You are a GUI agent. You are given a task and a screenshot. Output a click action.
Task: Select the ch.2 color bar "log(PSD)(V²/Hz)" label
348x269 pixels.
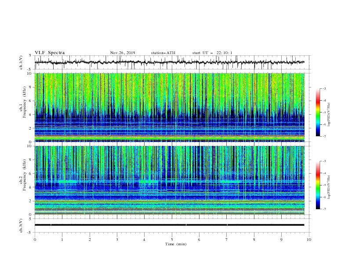[329, 187]
